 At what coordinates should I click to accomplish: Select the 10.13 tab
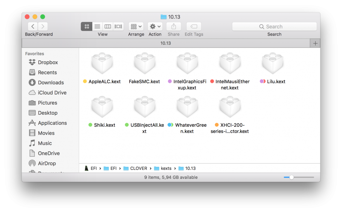166,43
